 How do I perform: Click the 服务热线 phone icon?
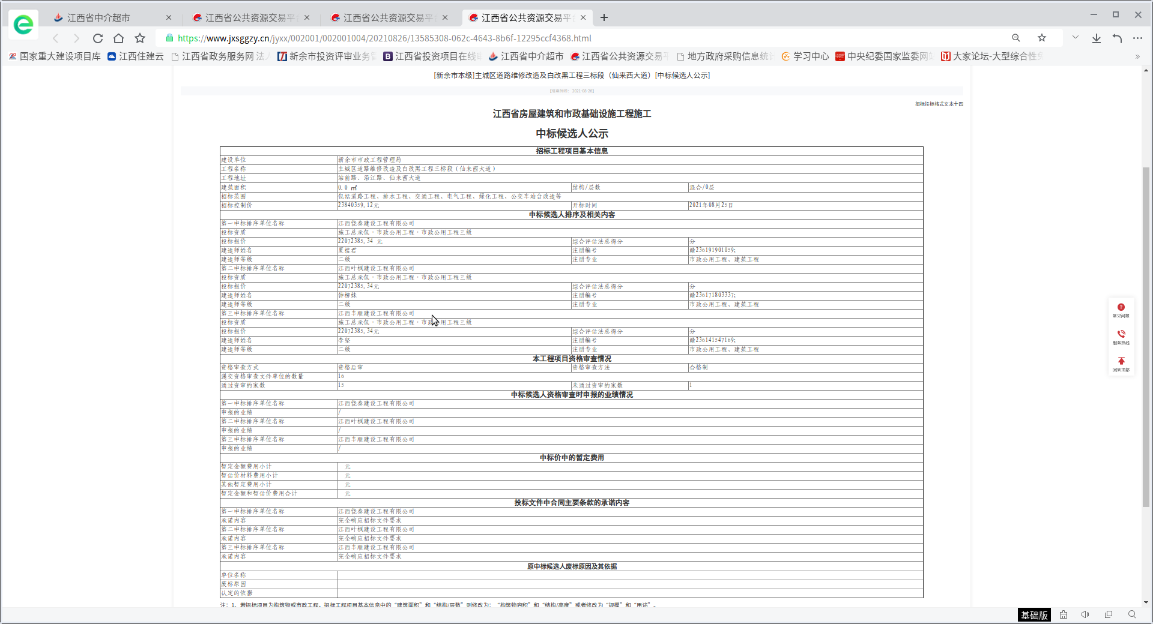coord(1121,337)
